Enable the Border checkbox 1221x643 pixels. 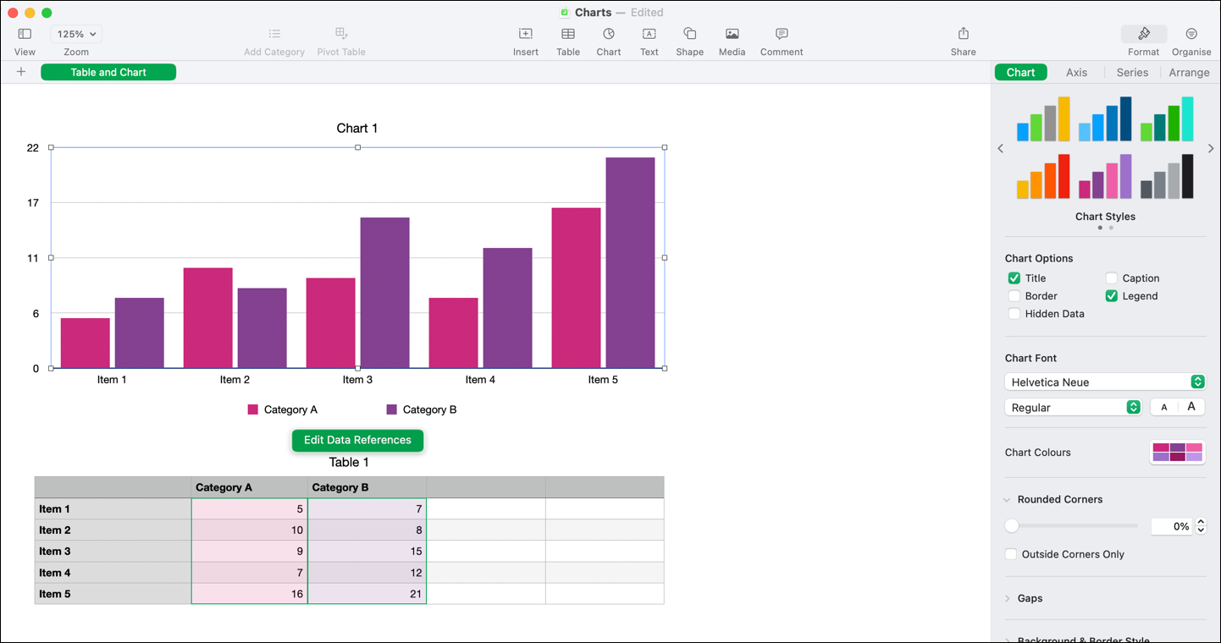click(x=1014, y=296)
